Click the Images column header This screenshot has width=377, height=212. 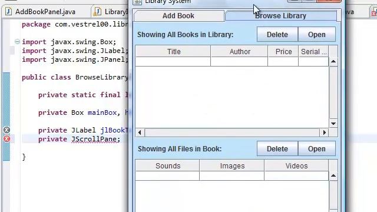[232, 166]
